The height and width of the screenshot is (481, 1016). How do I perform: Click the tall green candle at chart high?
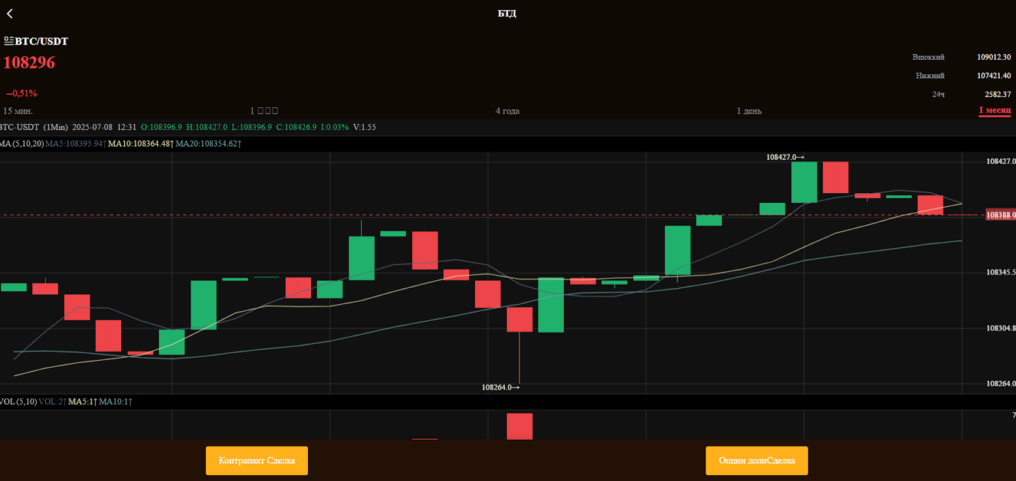tap(804, 182)
